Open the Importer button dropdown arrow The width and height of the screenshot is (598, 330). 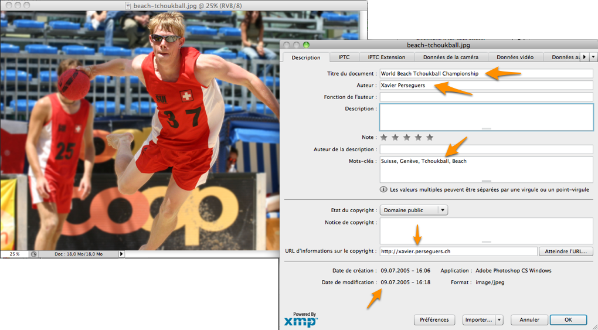tap(499, 320)
